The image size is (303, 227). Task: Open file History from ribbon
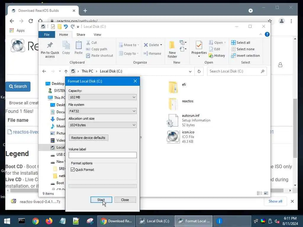coord(217,56)
